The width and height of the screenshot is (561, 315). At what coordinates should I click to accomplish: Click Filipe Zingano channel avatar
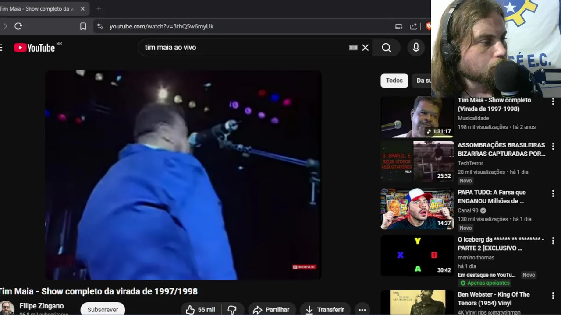click(x=7, y=308)
